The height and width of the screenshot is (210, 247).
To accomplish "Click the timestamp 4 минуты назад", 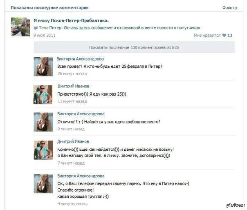I will (72, 204).
